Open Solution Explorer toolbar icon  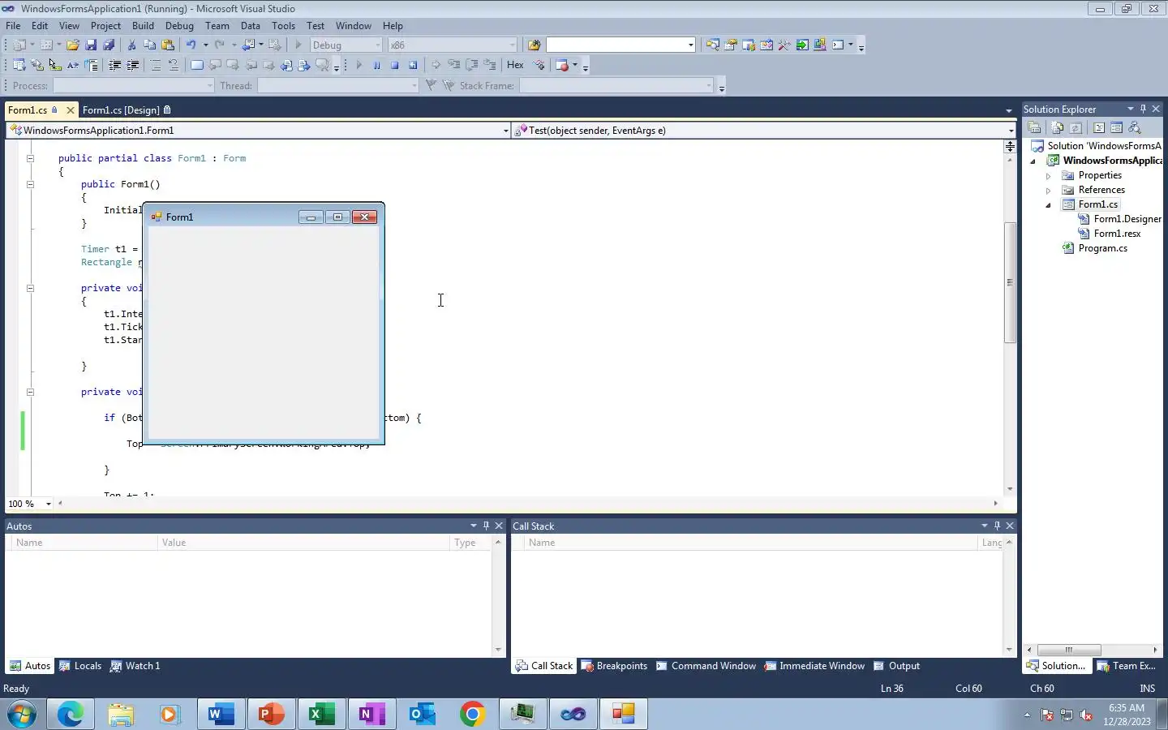click(x=713, y=45)
